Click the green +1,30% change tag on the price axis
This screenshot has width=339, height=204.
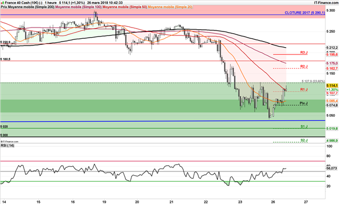click(332, 89)
